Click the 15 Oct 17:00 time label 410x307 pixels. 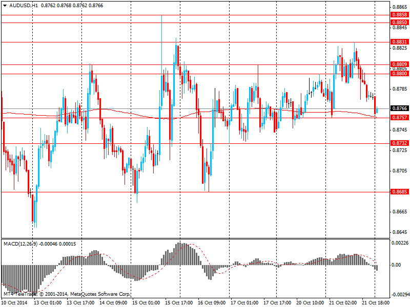(179, 303)
